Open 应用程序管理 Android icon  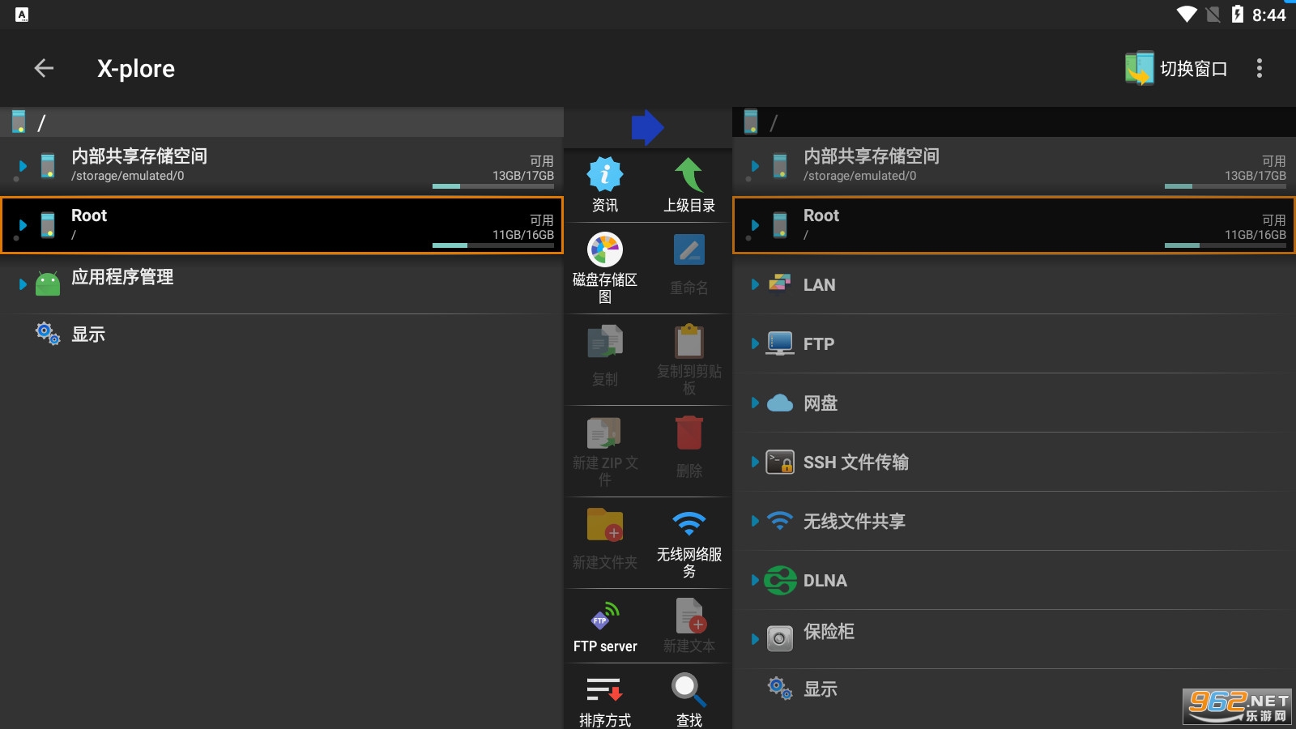(x=48, y=283)
